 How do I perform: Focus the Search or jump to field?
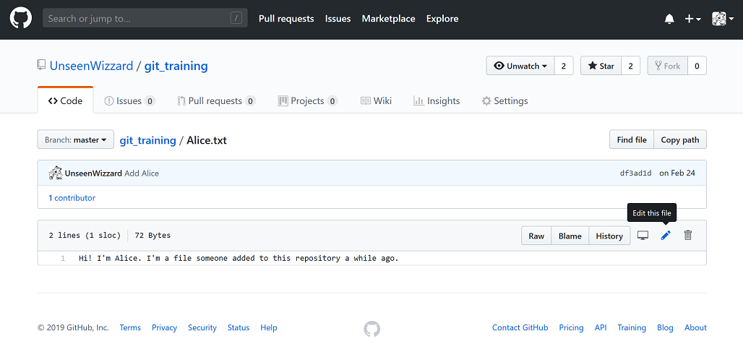137,19
